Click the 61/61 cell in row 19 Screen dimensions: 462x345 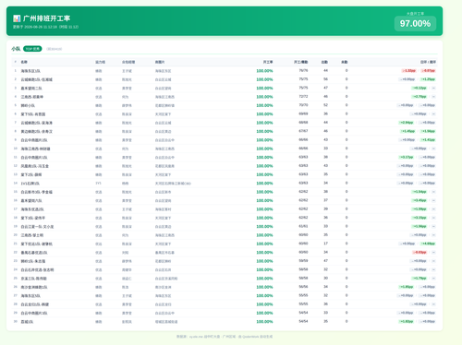tap(303, 226)
